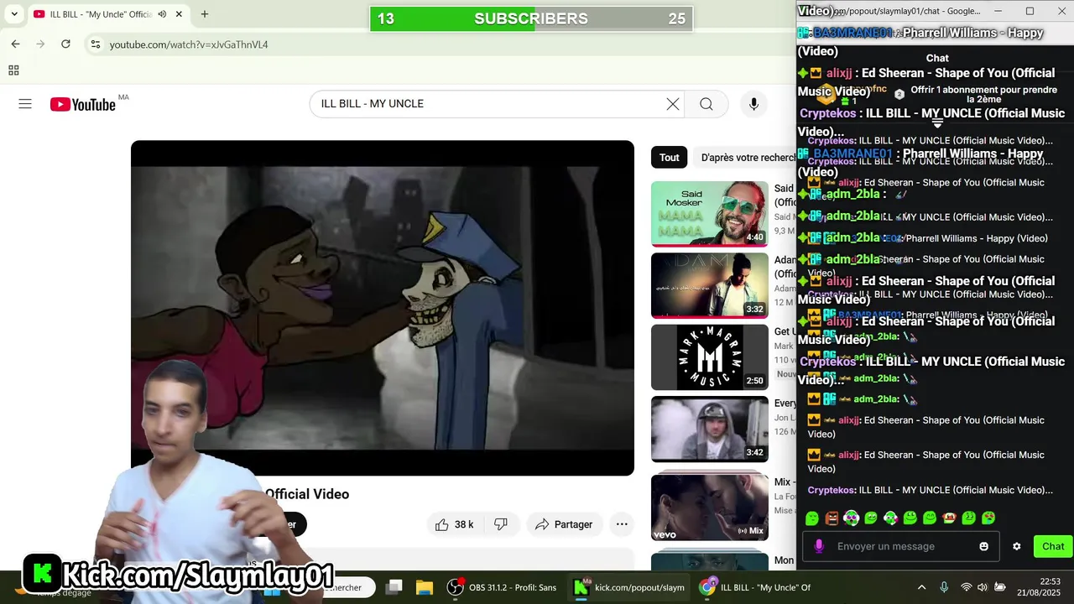This screenshot has height=604, width=1074.
Task: Open a new Chrome tab
Action: click(x=205, y=14)
